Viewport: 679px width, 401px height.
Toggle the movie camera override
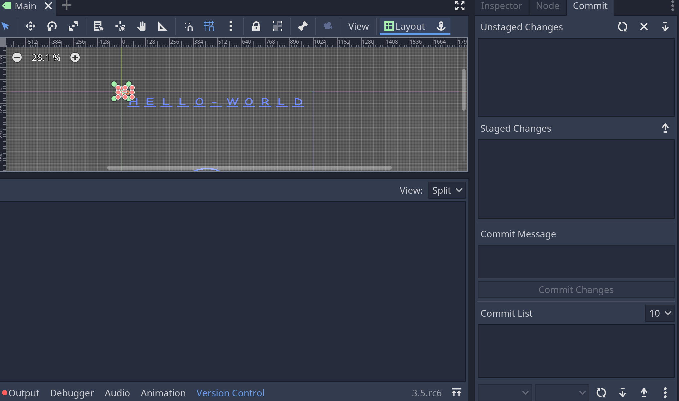tap(328, 26)
